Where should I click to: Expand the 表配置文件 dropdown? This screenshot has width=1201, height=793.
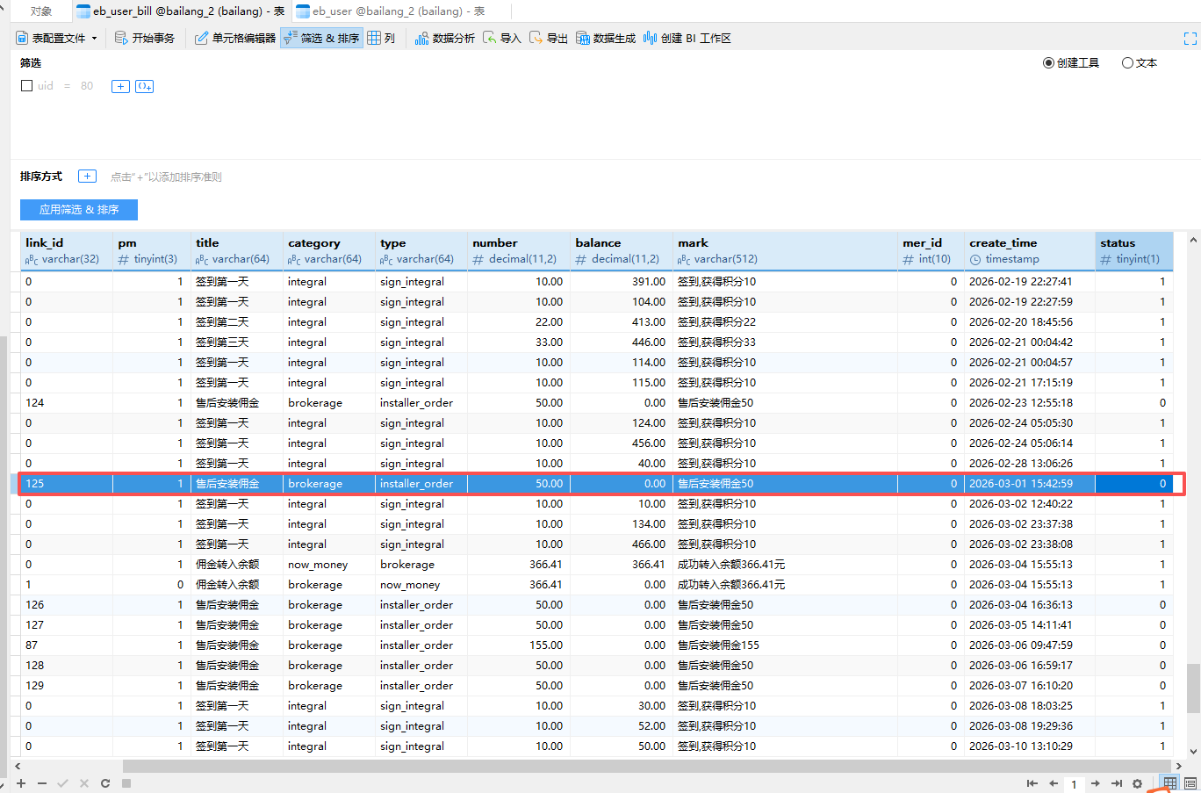coord(94,39)
